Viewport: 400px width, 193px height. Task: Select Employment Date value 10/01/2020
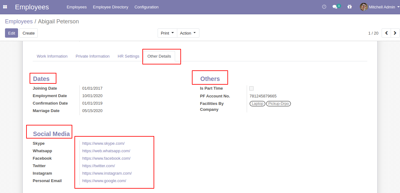[x=92, y=96]
